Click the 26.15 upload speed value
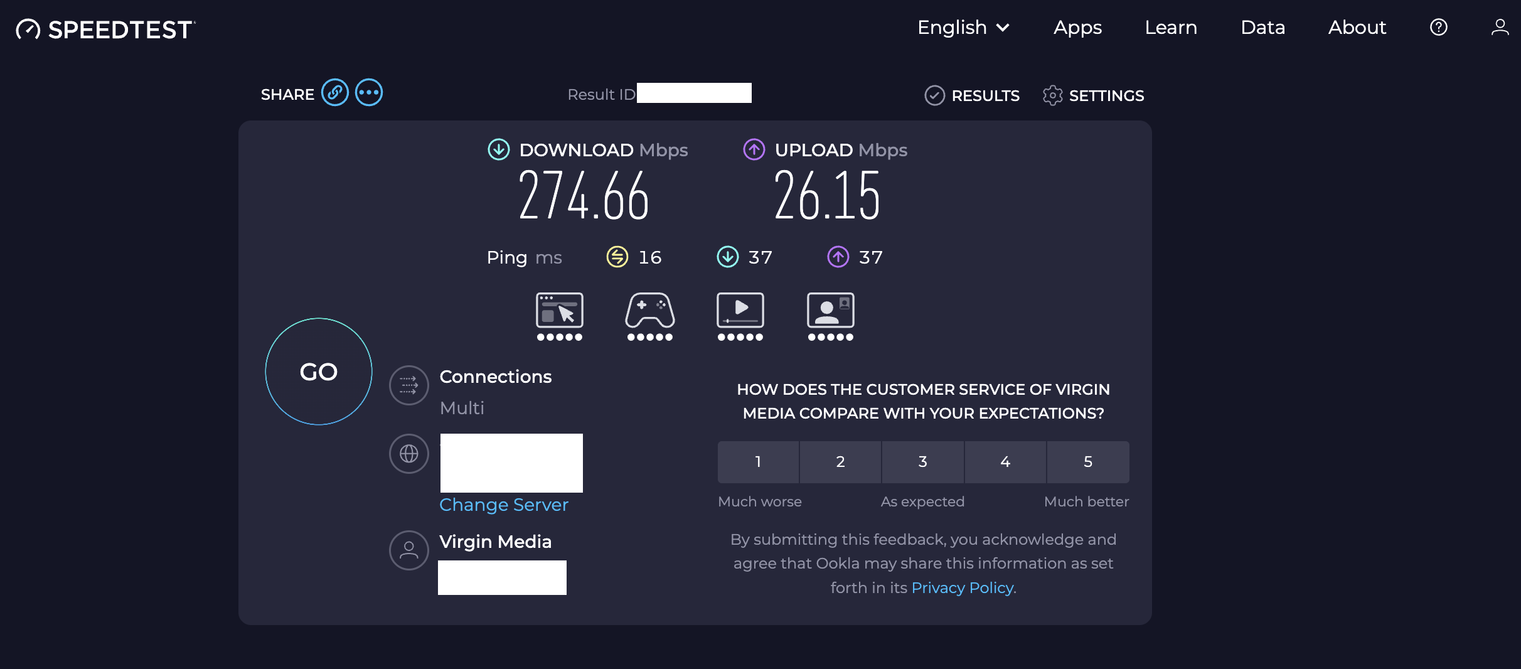This screenshot has width=1521, height=669. tap(827, 196)
